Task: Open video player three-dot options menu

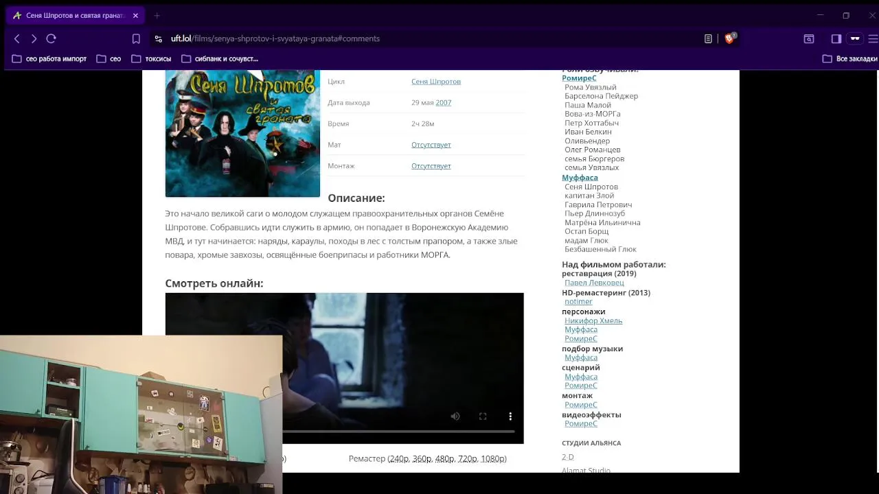Action: [x=510, y=416]
